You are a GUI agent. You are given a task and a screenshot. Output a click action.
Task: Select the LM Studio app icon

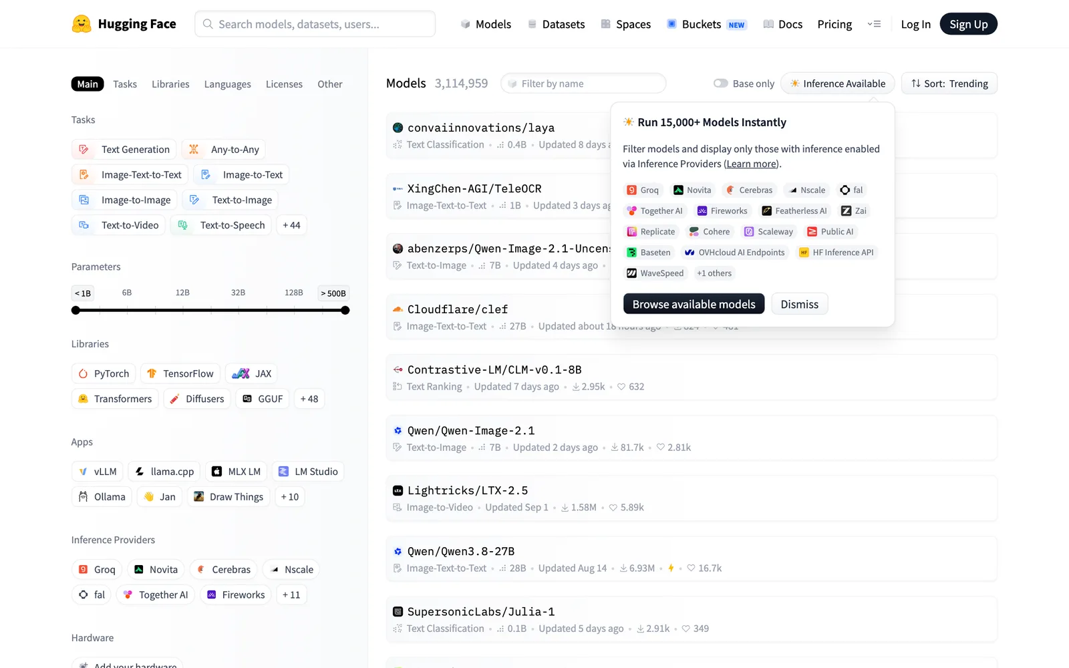coord(284,472)
